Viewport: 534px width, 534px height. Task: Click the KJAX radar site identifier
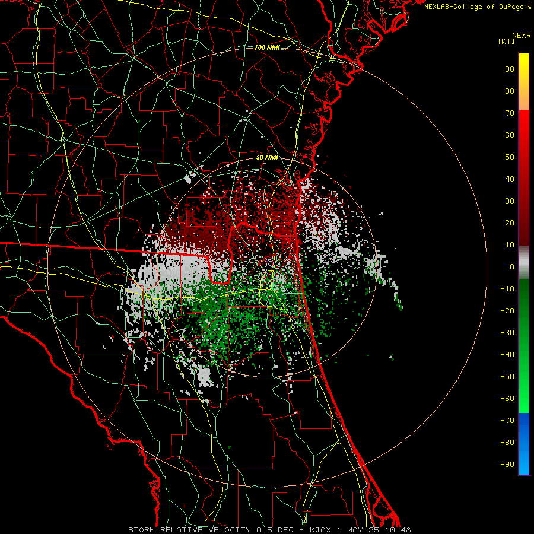tap(322, 530)
